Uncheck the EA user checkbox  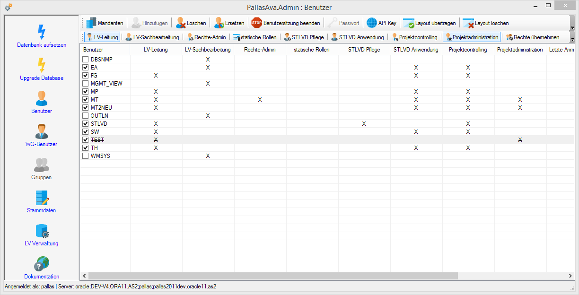pos(86,68)
